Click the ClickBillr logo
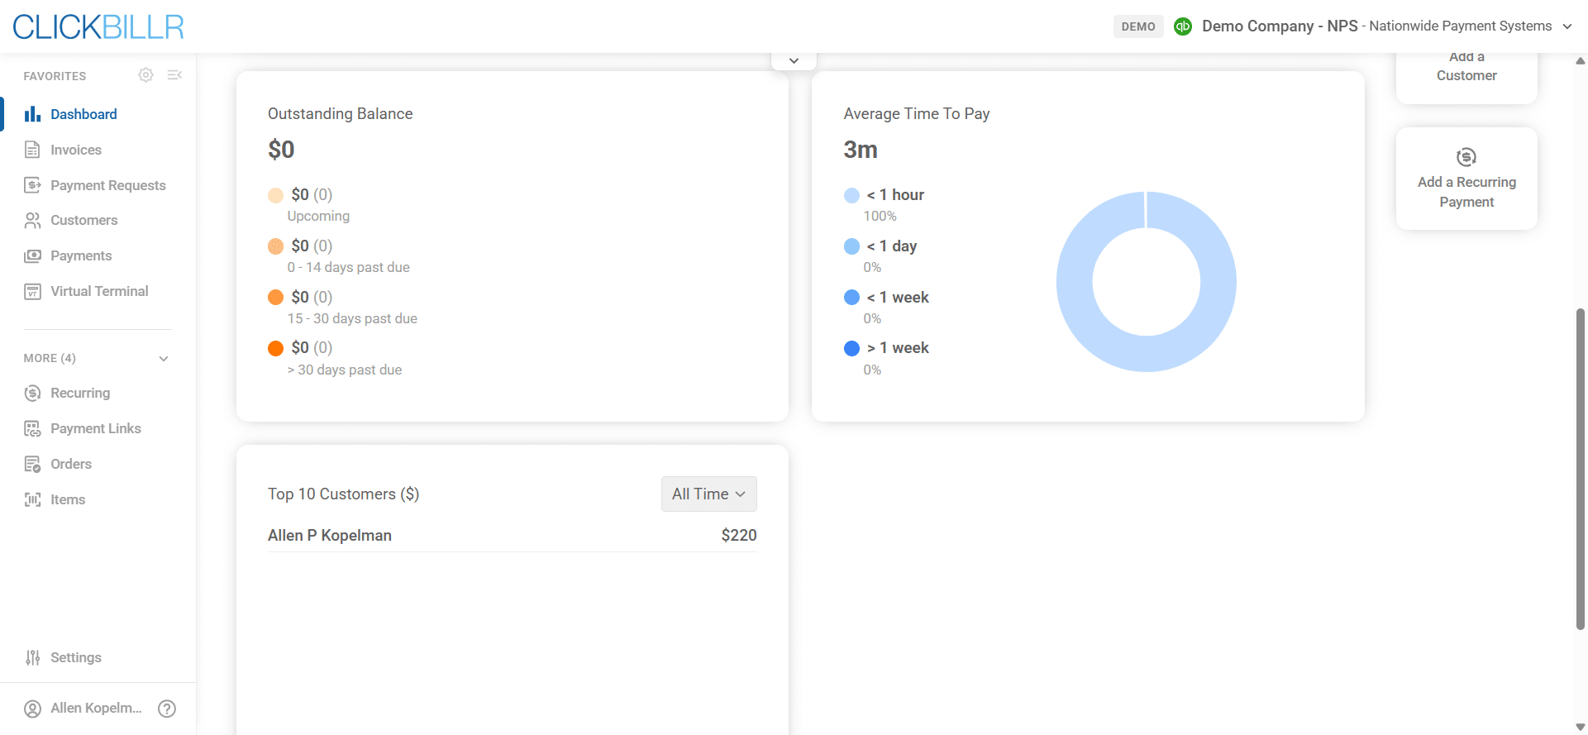Image resolution: width=1588 pixels, height=735 pixels. click(98, 27)
